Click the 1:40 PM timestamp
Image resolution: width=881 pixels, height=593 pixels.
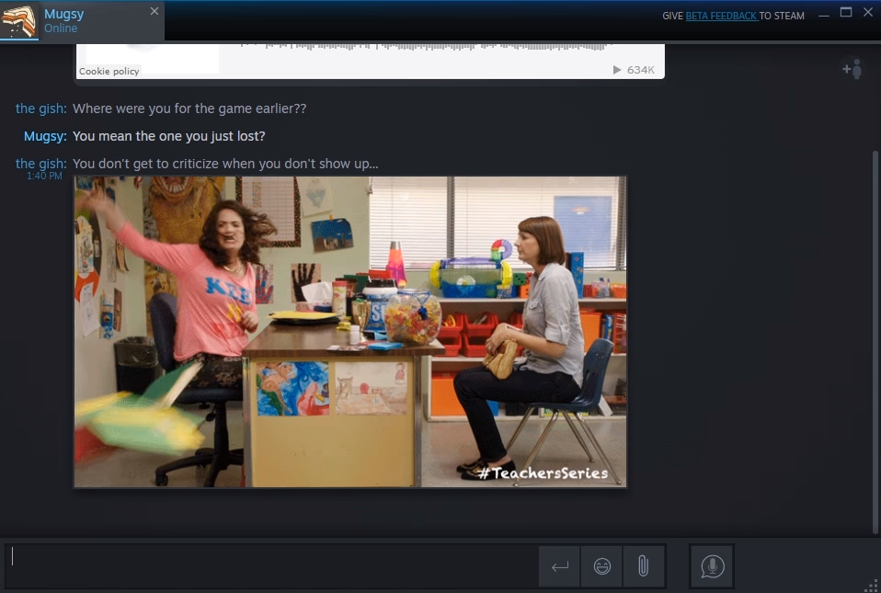coord(43,176)
